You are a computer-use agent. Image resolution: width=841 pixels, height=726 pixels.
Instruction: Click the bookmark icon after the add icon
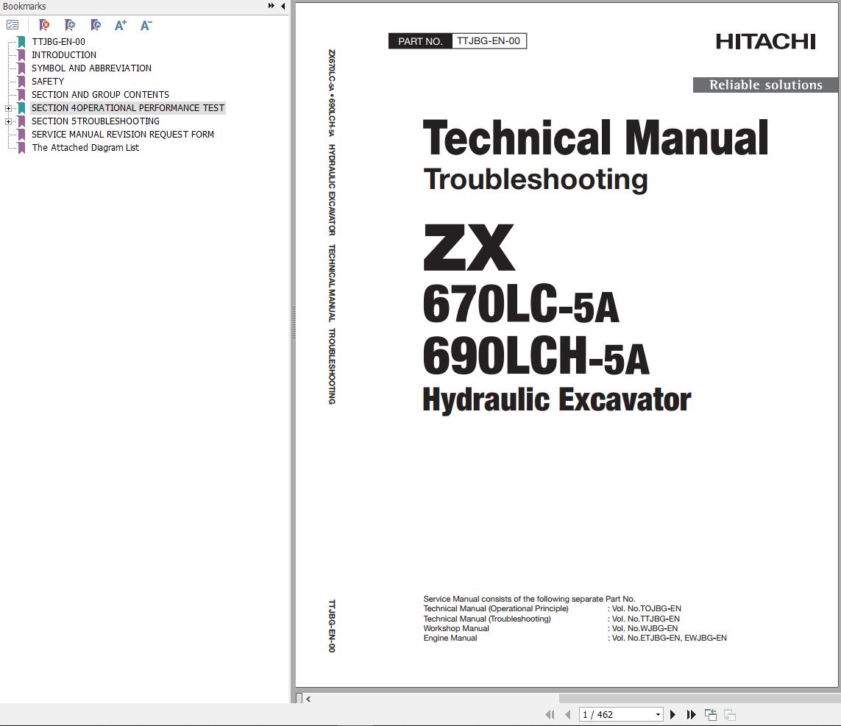point(96,25)
